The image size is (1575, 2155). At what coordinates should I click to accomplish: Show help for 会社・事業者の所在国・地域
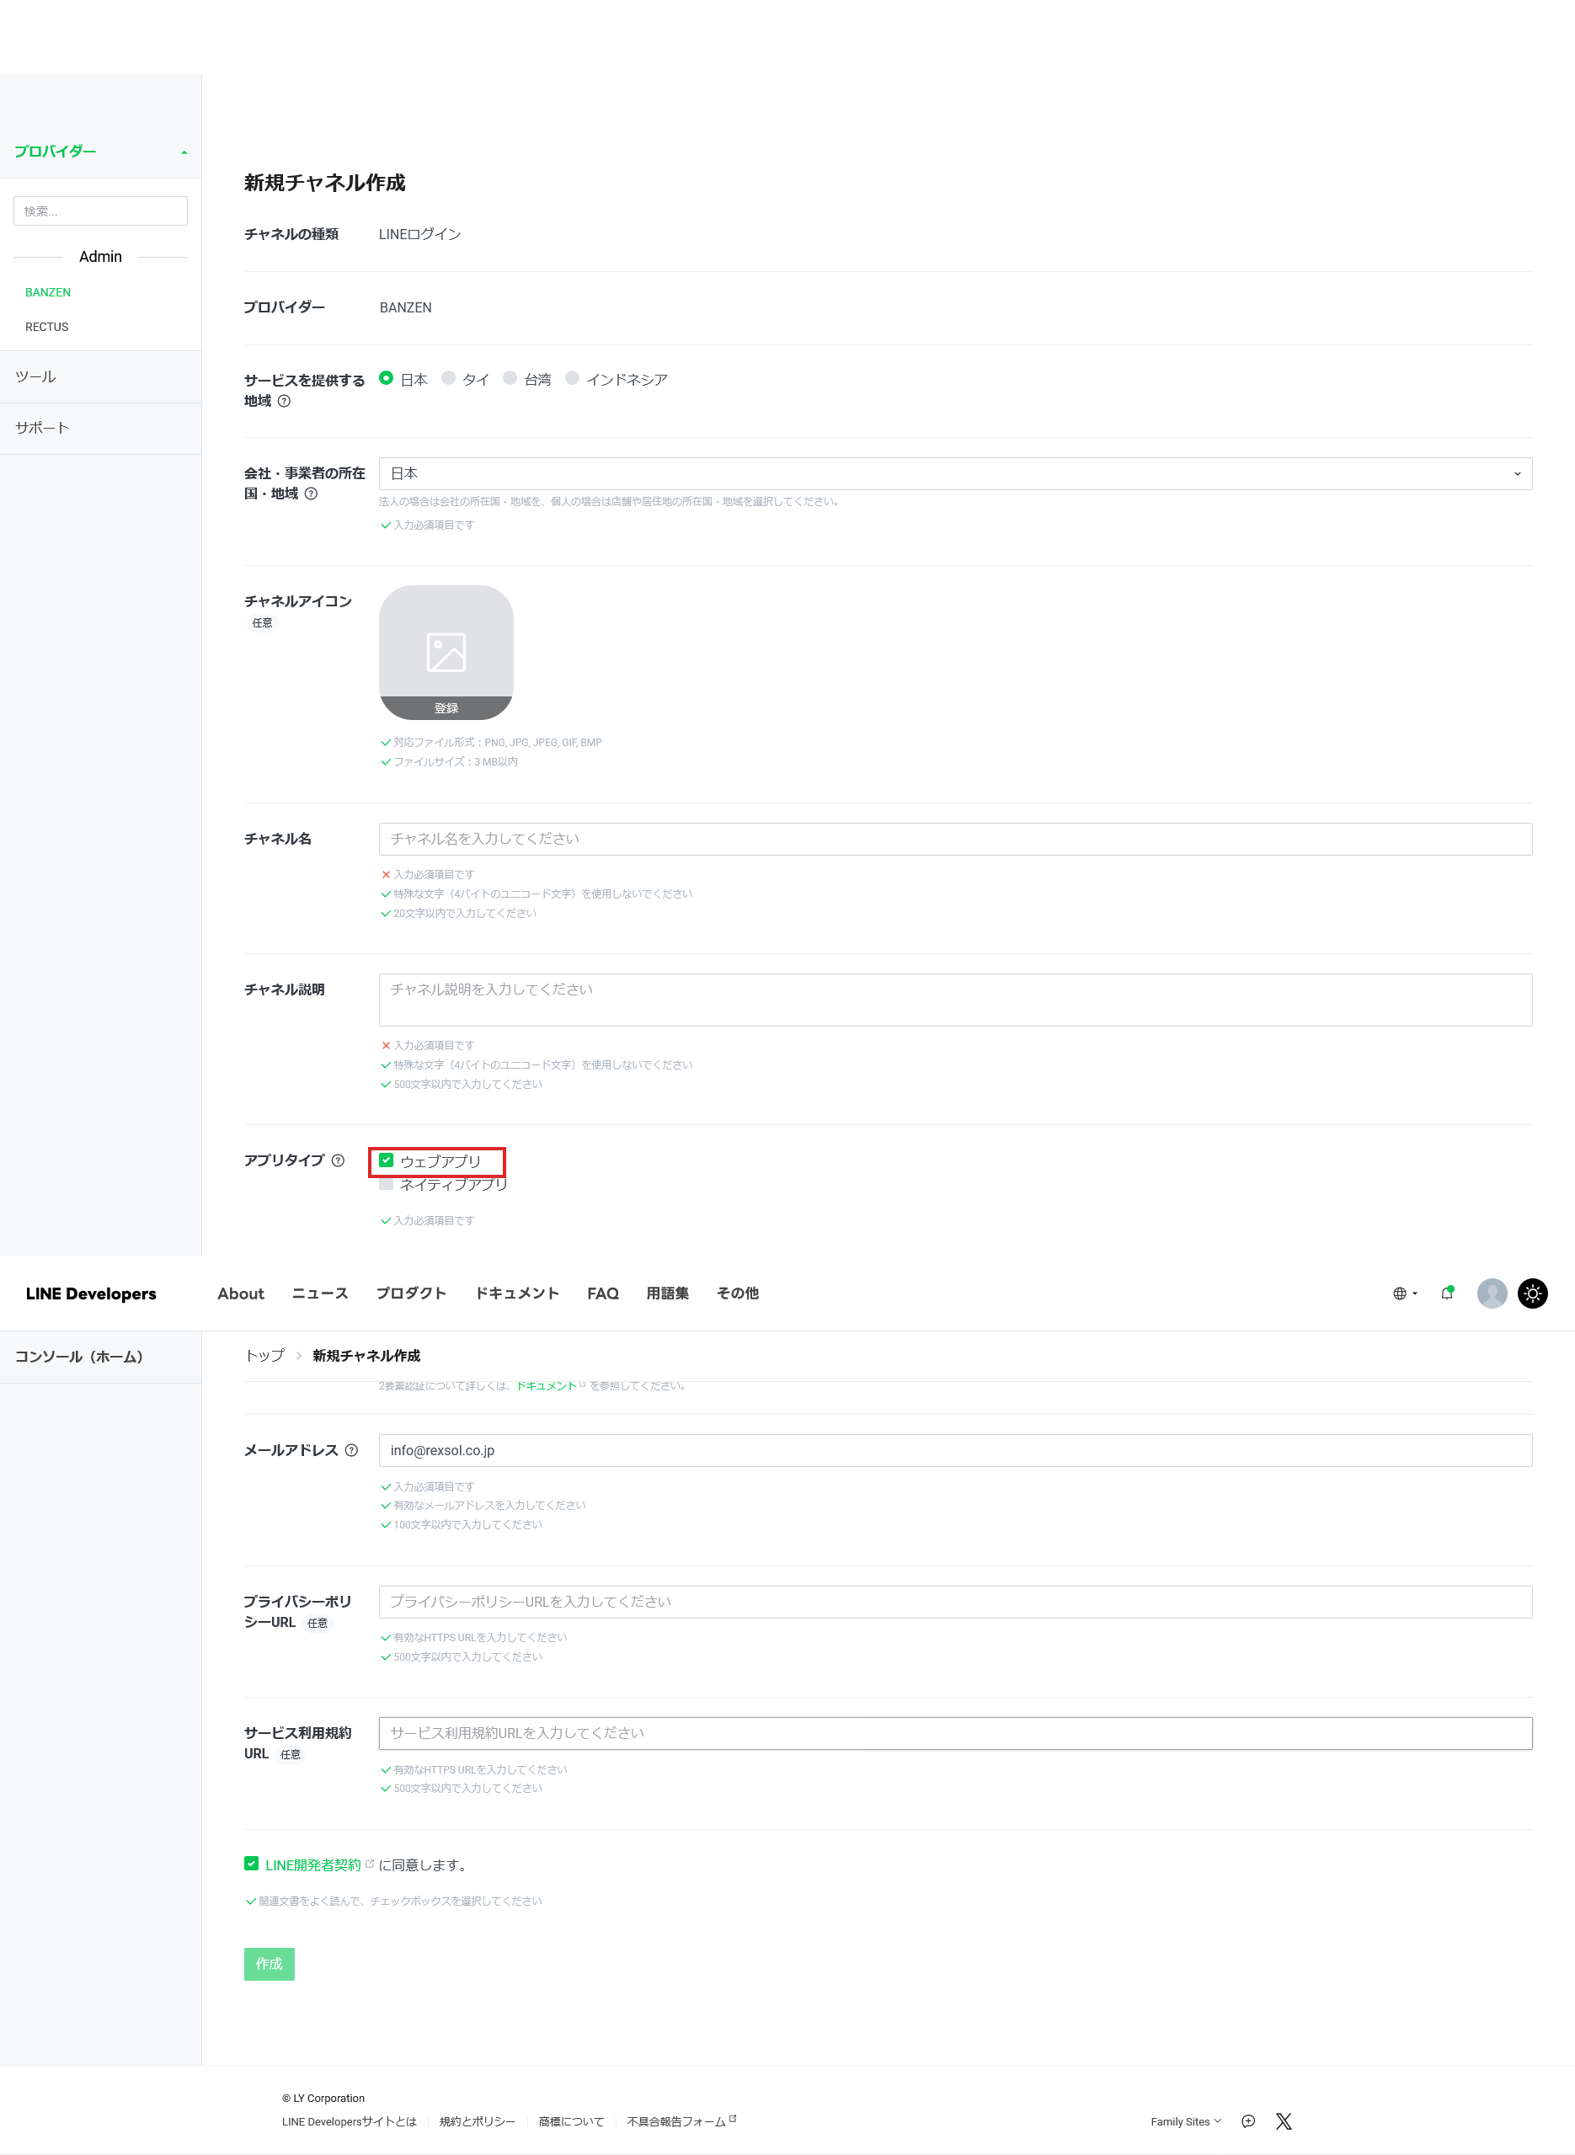(311, 493)
